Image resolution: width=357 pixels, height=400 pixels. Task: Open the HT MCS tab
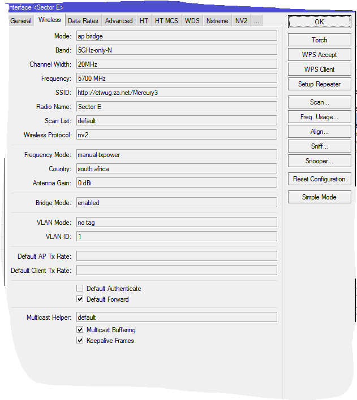166,21
